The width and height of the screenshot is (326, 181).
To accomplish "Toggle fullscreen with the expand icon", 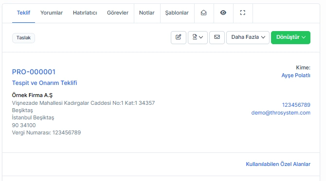I will pyautogui.click(x=243, y=13).
